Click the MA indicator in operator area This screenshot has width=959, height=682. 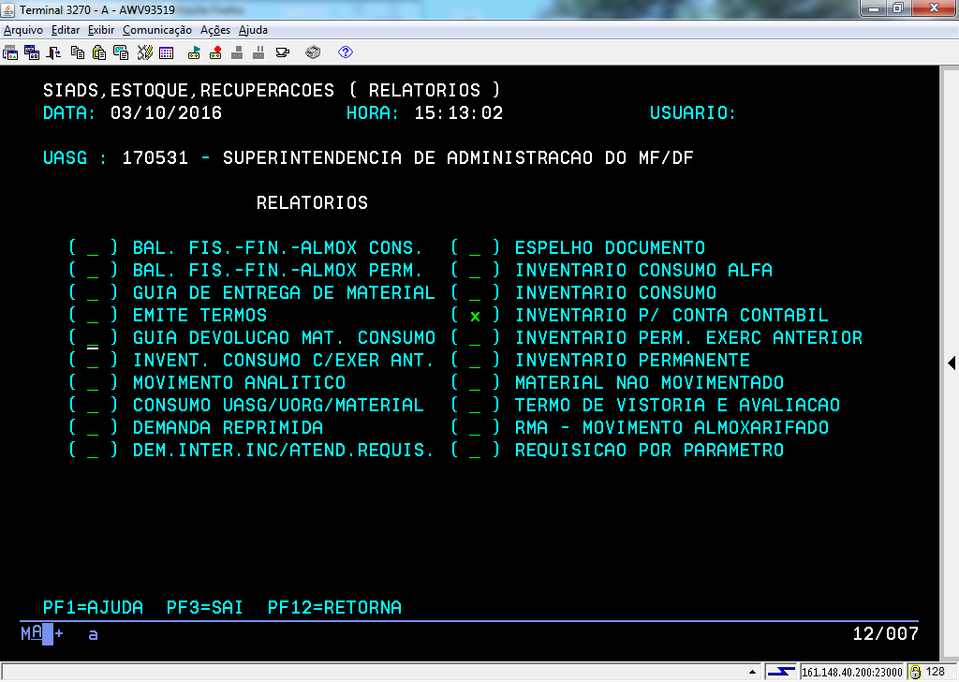32,633
